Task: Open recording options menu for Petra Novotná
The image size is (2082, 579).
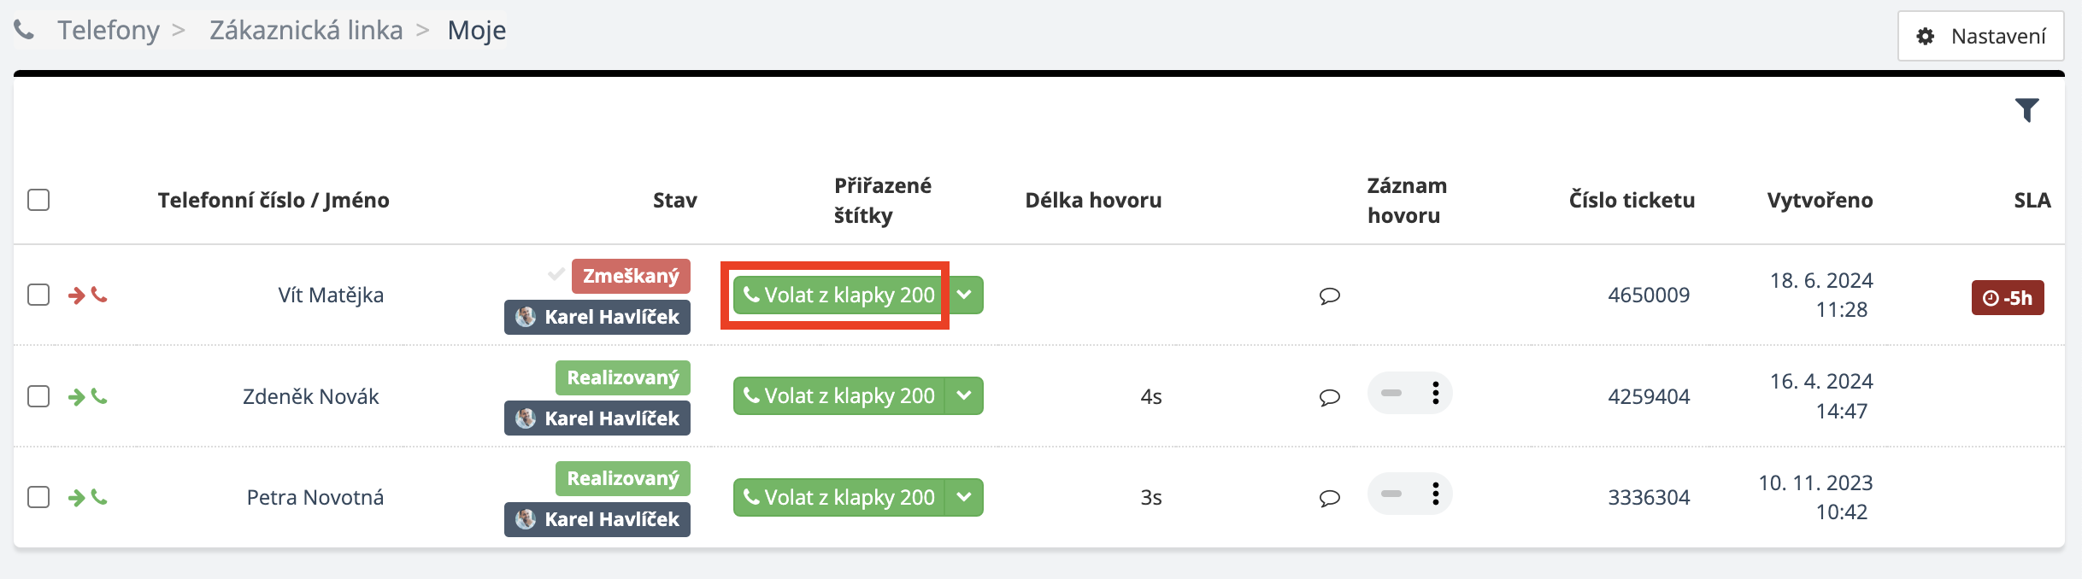Action: [x=1435, y=494]
